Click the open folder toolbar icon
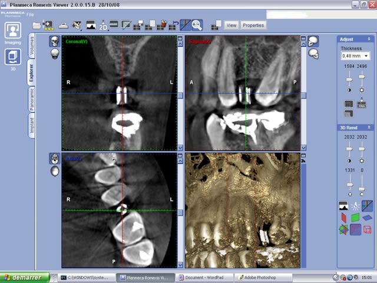 click(x=37, y=25)
